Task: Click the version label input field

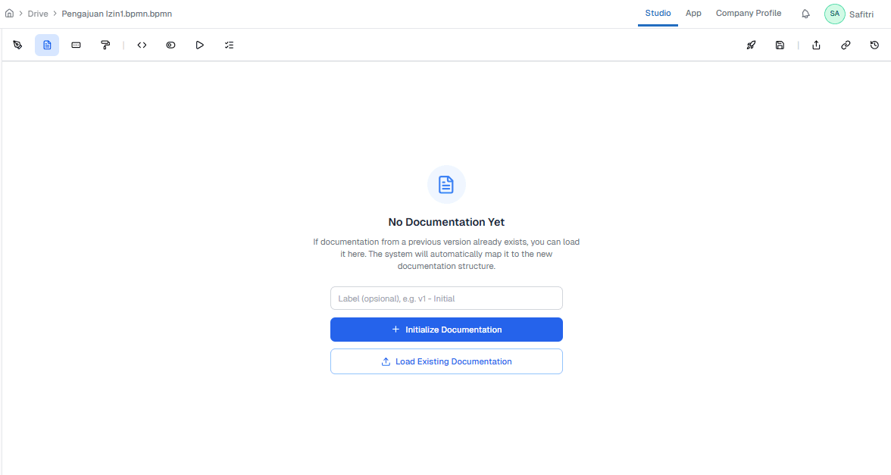Action: 445,298
